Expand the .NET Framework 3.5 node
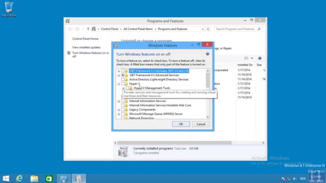Image resolution: width=326 pixels, height=183 pixels. [119, 71]
